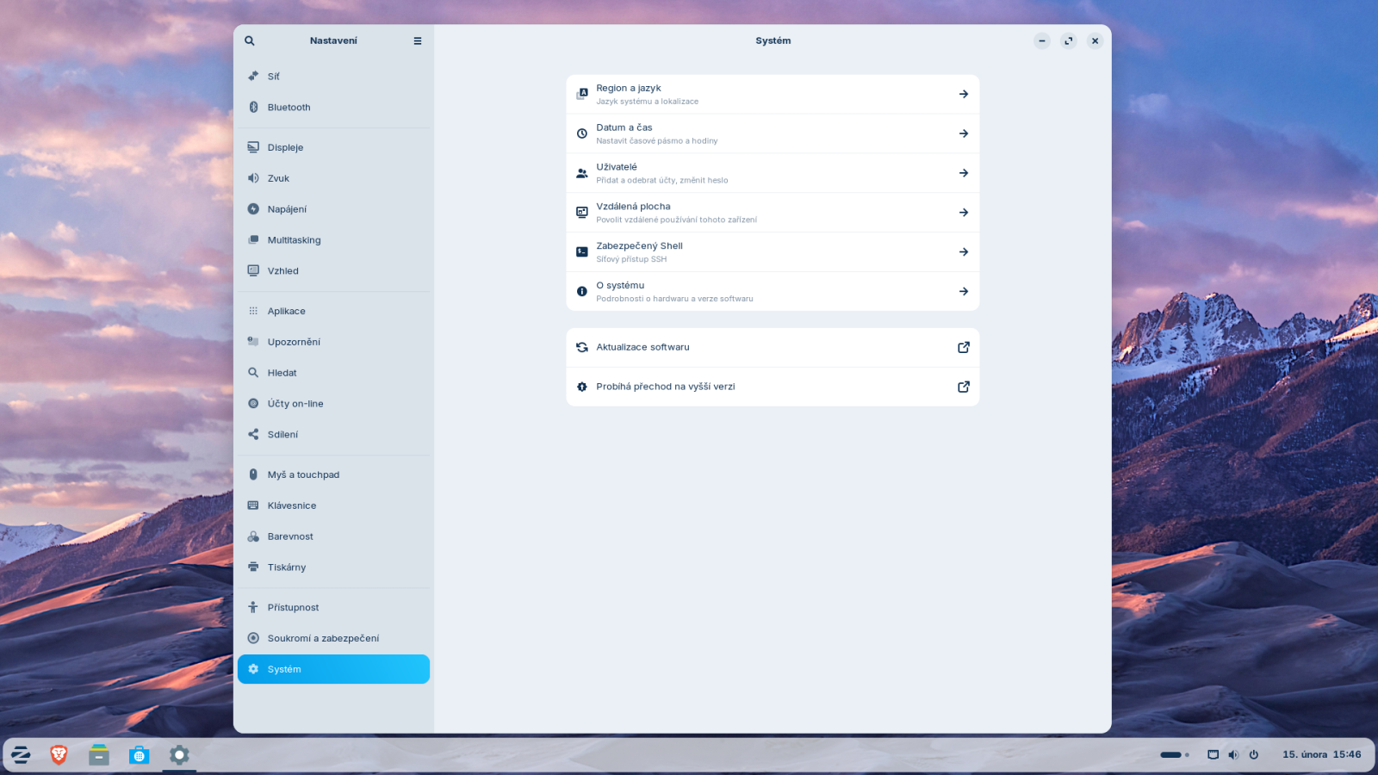1378x775 pixels.
Task: Click the power icon in system tray
Action: point(1254,755)
